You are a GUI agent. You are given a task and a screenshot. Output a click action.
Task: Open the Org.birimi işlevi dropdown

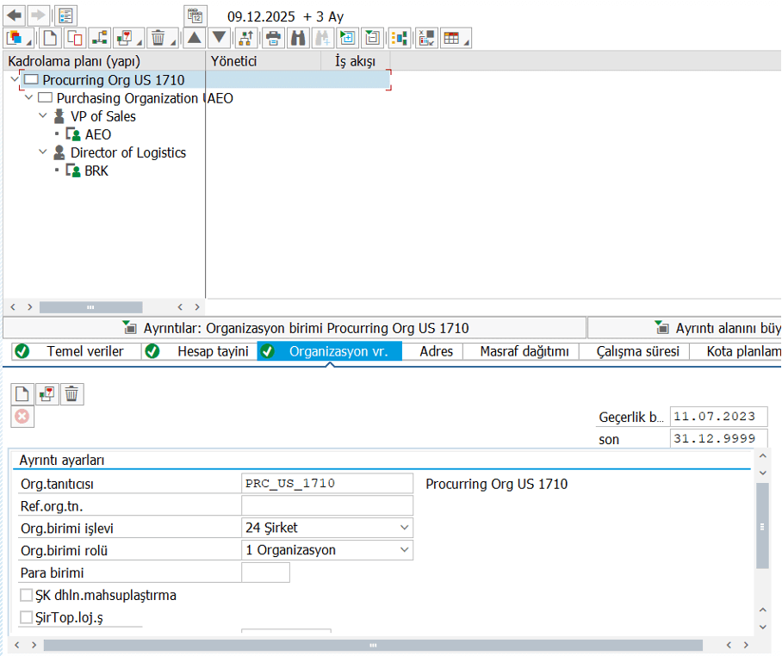(x=404, y=528)
